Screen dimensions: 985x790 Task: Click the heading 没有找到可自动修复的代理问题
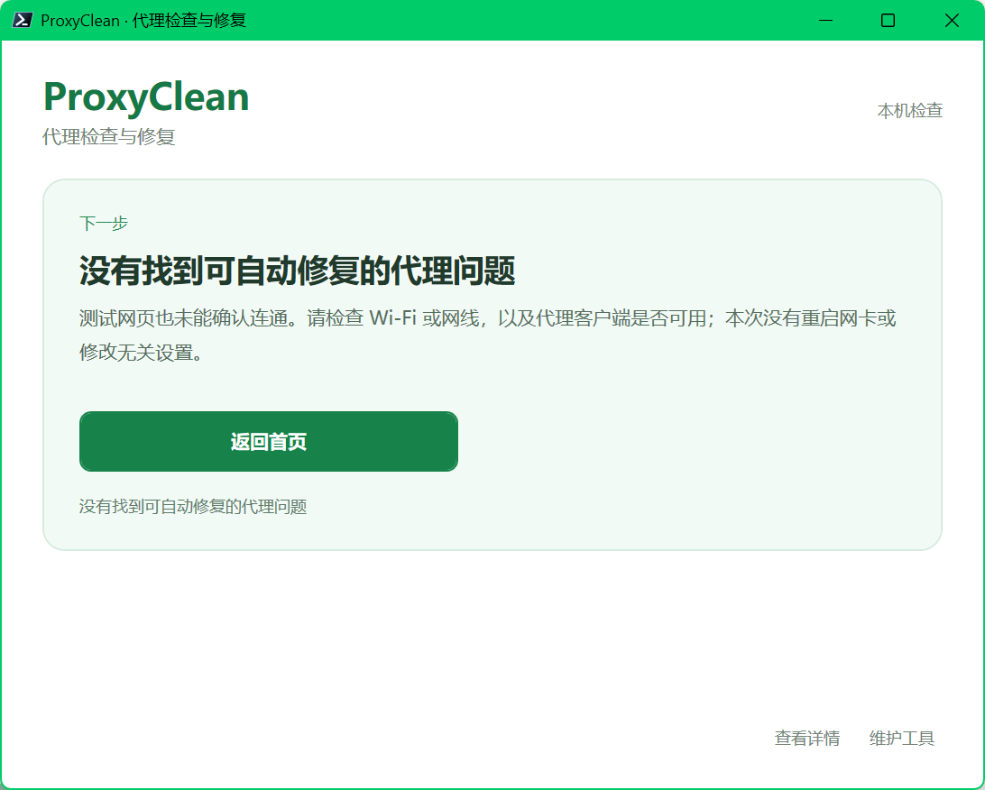pos(297,271)
